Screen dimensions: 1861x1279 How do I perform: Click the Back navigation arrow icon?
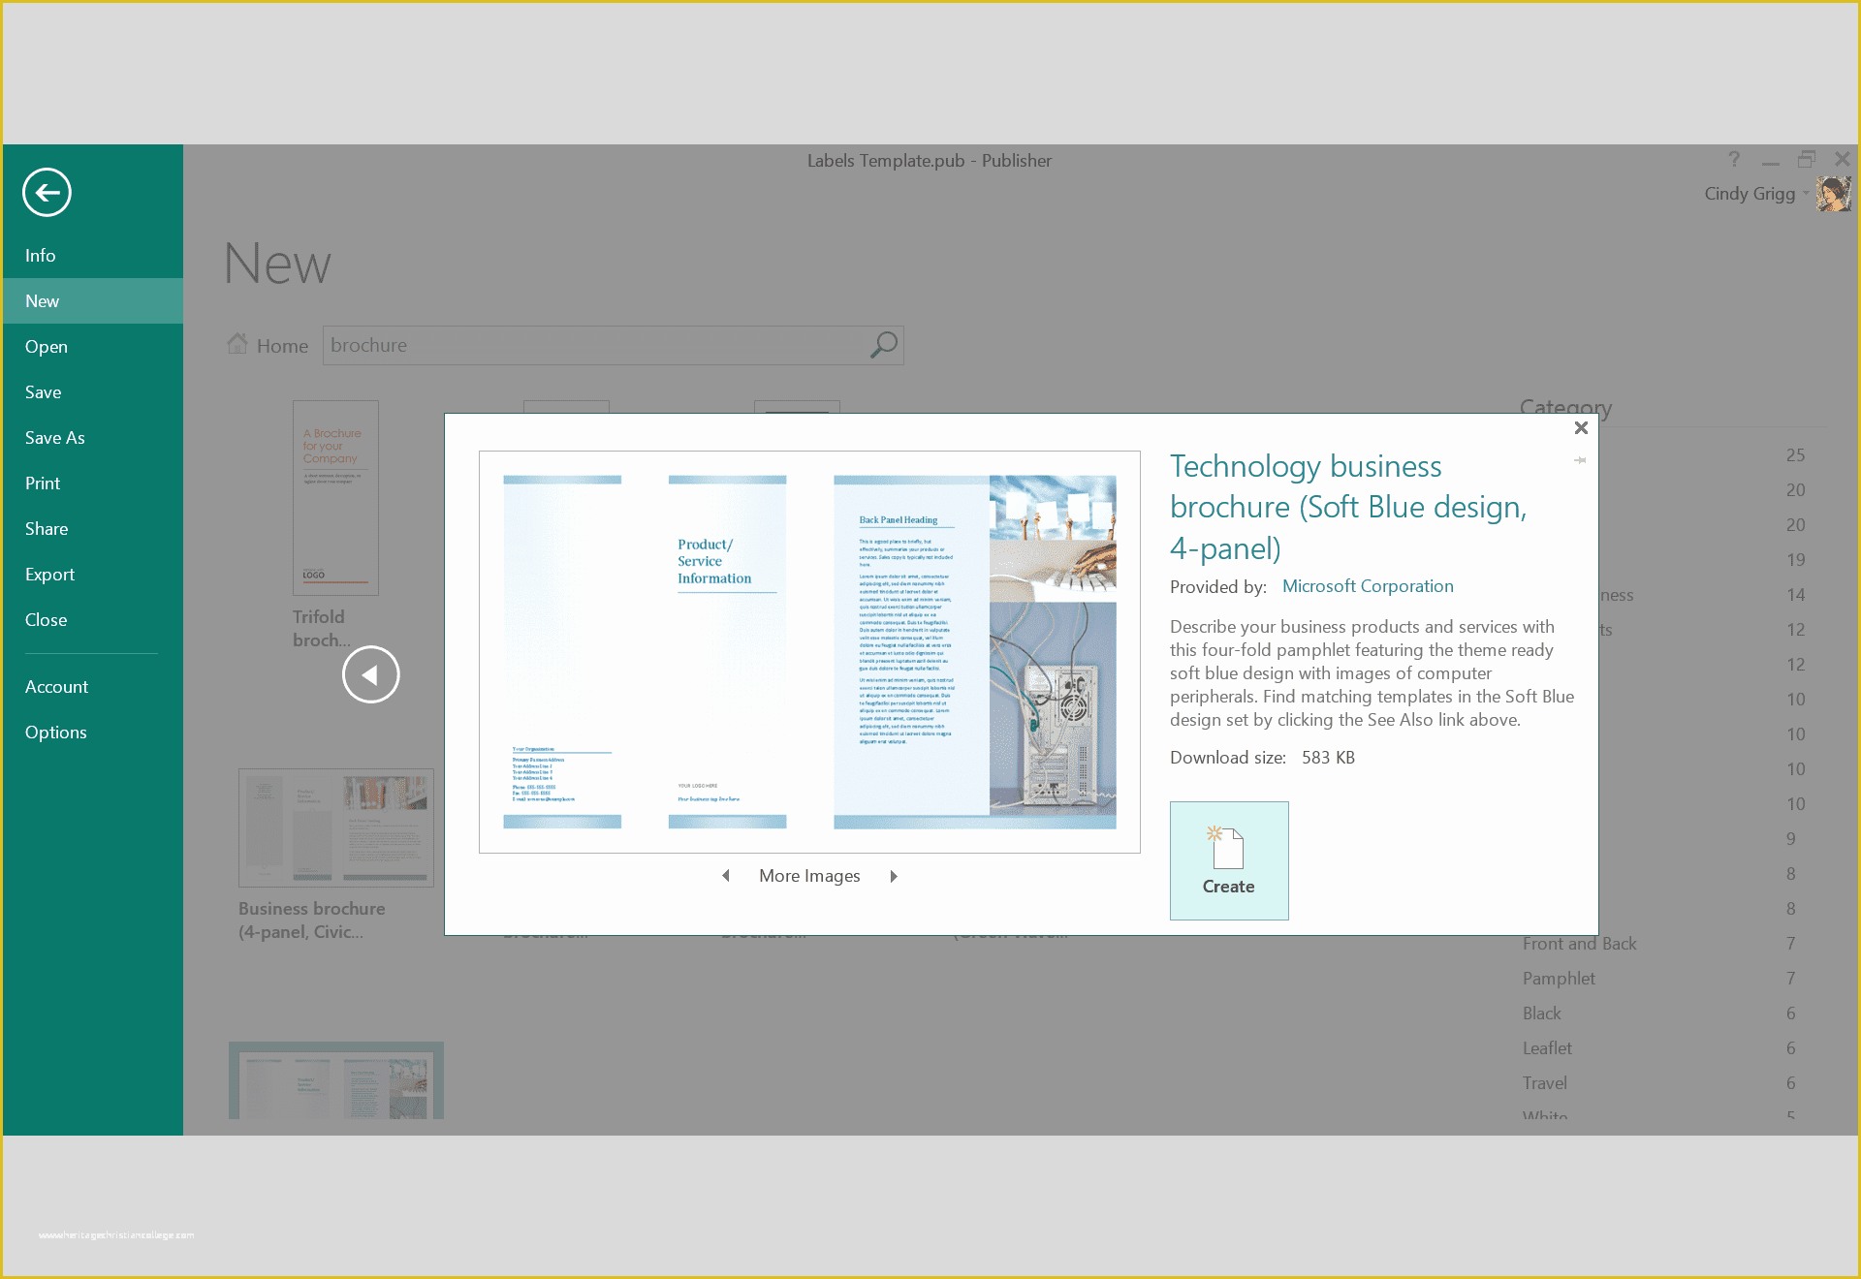point(47,194)
